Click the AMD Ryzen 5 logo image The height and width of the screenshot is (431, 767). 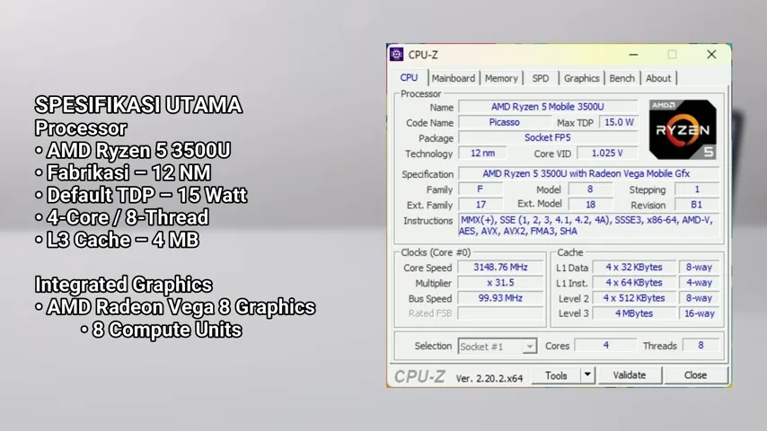click(x=683, y=129)
